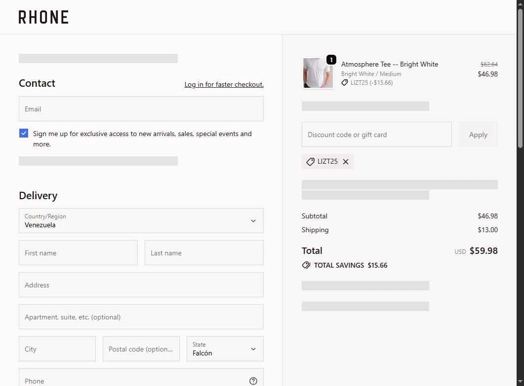
Task: Click the City input field
Action: 57,349
